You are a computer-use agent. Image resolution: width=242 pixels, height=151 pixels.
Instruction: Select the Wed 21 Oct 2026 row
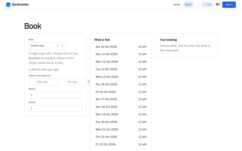pyautogui.click(x=121, y=129)
